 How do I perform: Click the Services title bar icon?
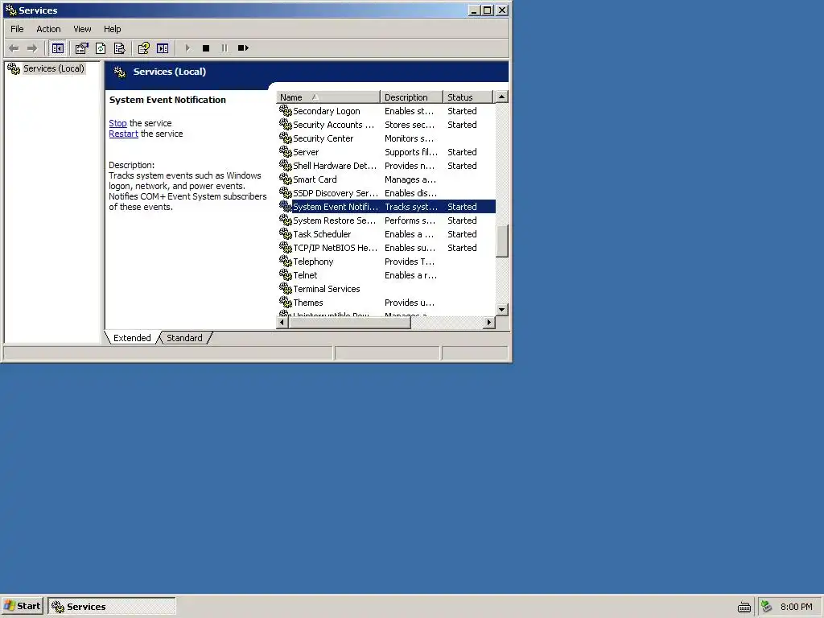click(10, 10)
